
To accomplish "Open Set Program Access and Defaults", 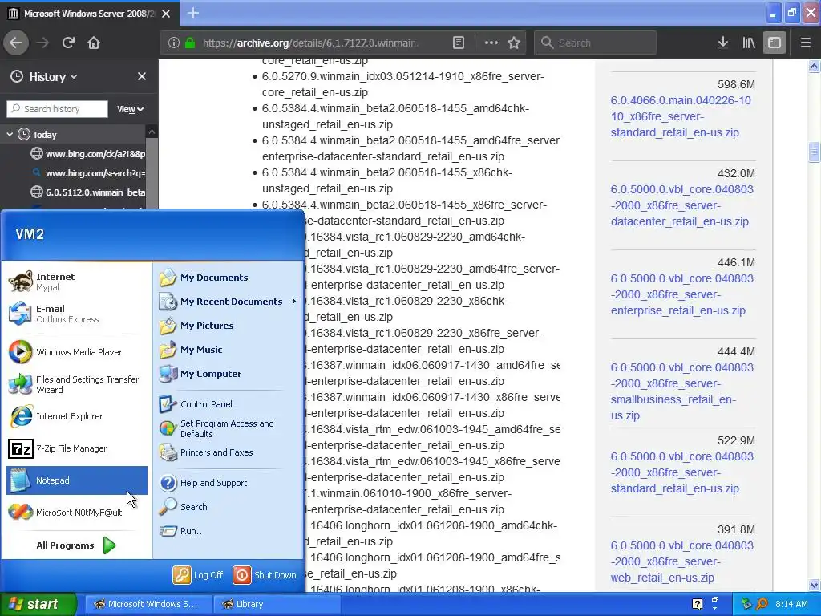I will (x=228, y=428).
